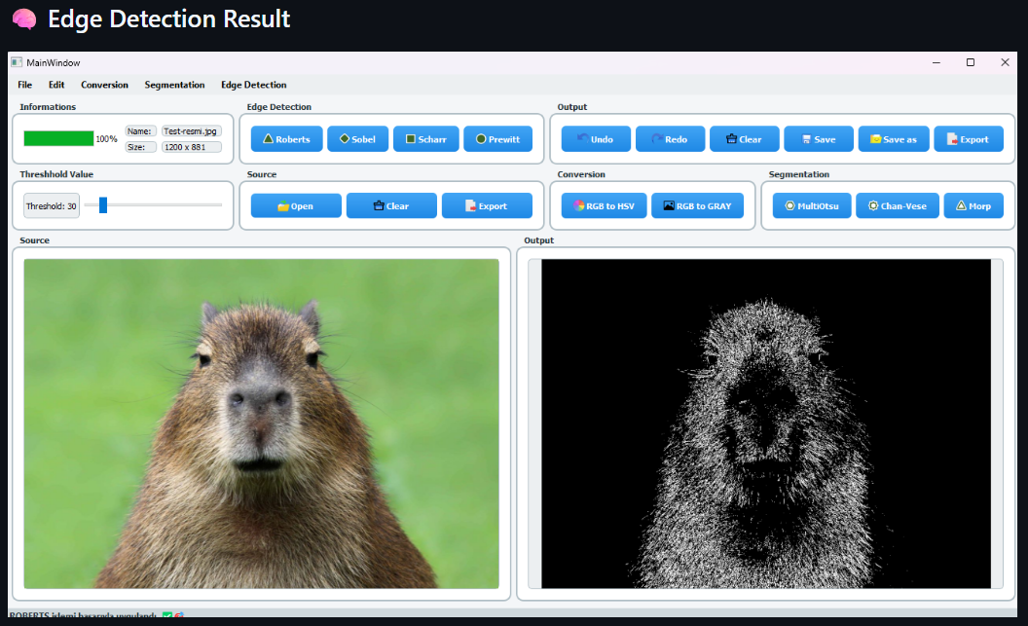Click the threshold value slider handle
This screenshot has width=1028, height=626.
click(103, 204)
